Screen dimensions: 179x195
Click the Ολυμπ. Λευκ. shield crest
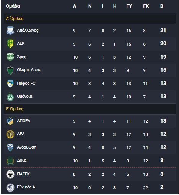[x=10, y=70]
